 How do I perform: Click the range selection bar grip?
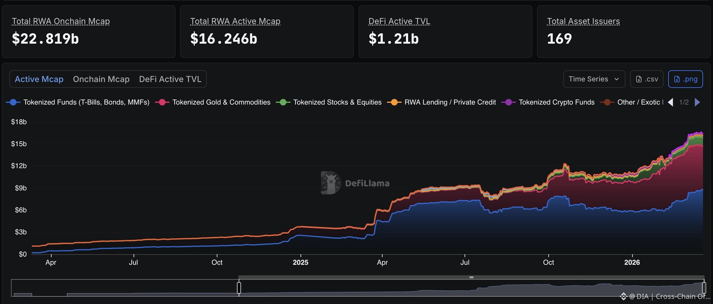(471, 277)
